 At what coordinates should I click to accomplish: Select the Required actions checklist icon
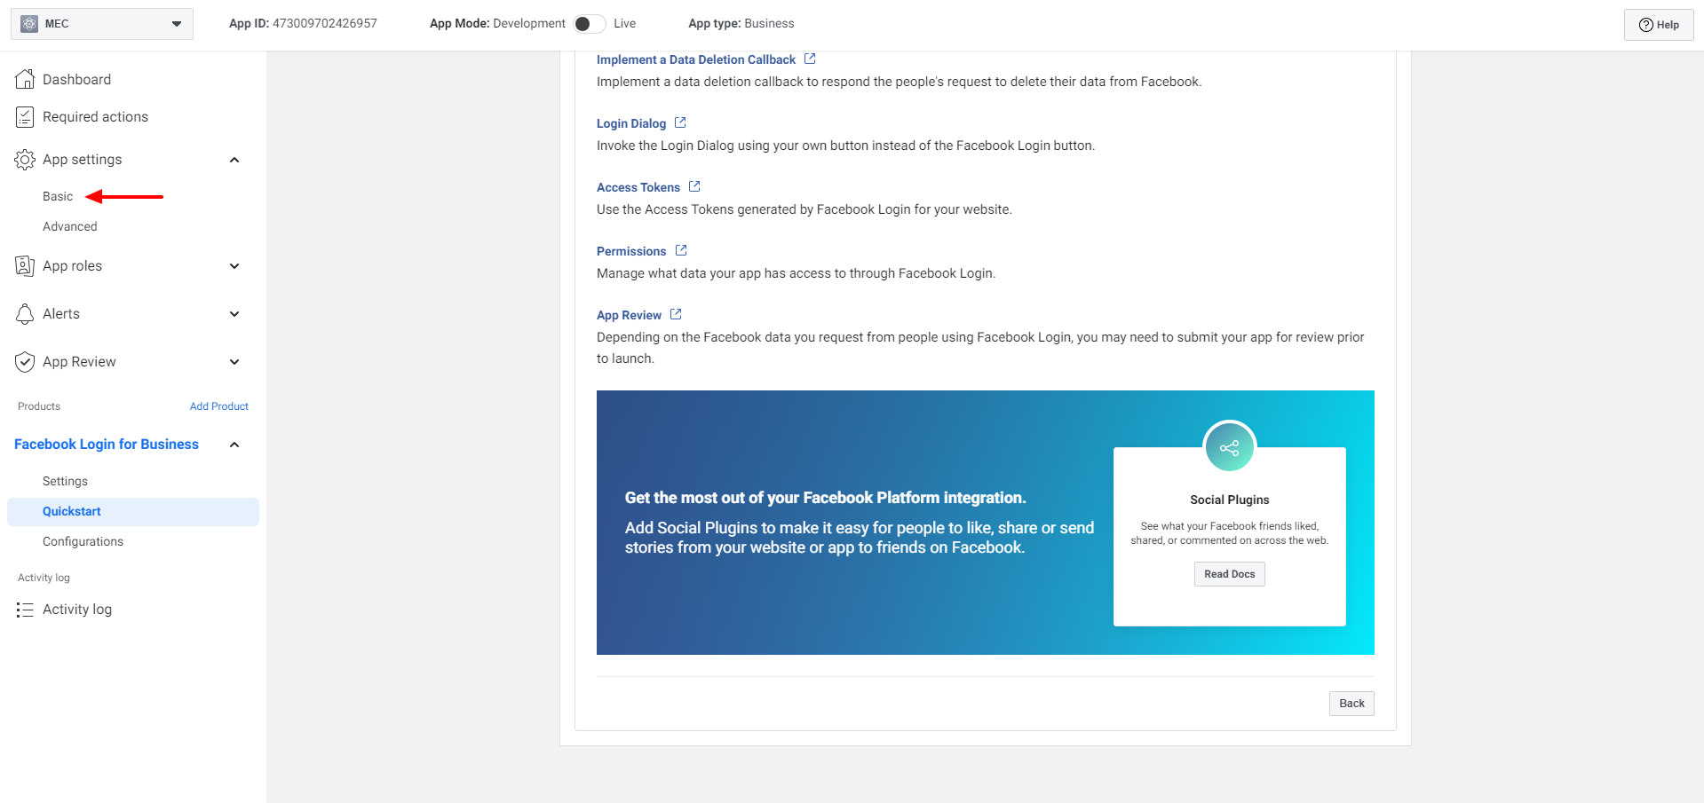[25, 116]
